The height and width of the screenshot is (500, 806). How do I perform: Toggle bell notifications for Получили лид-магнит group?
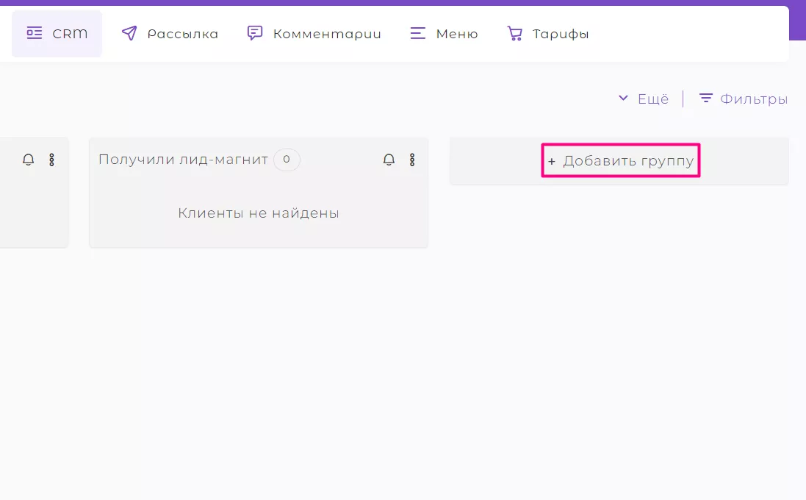pos(389,160)
